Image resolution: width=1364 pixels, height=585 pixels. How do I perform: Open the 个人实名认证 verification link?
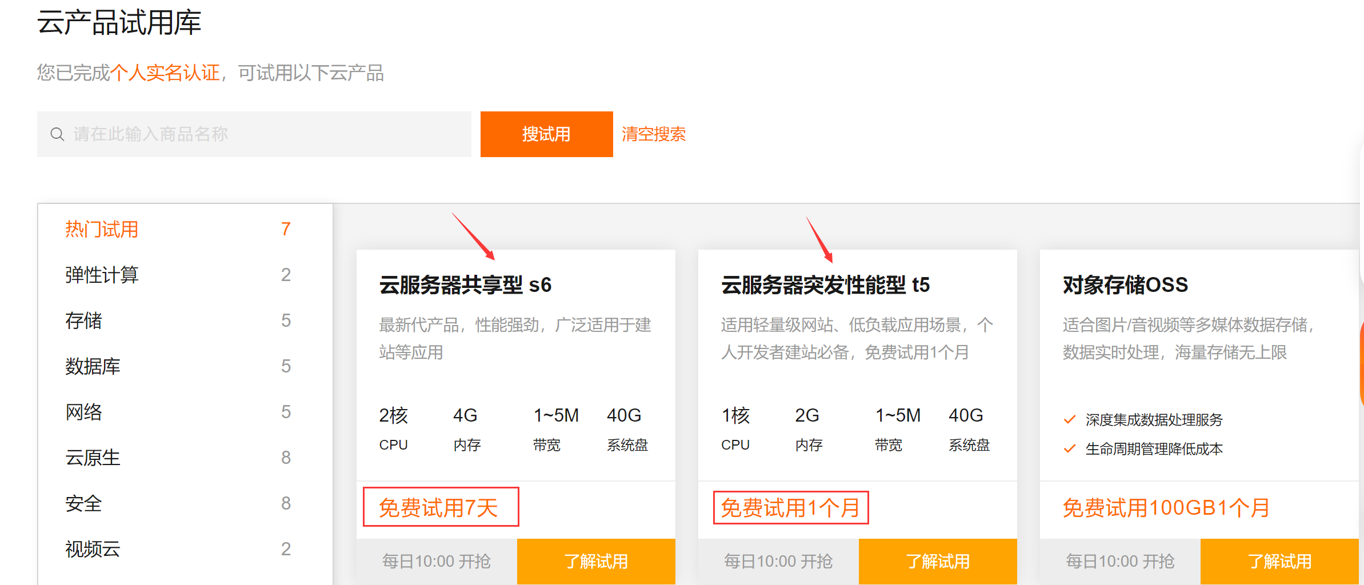pyautogui.click(x=166, y=71)
